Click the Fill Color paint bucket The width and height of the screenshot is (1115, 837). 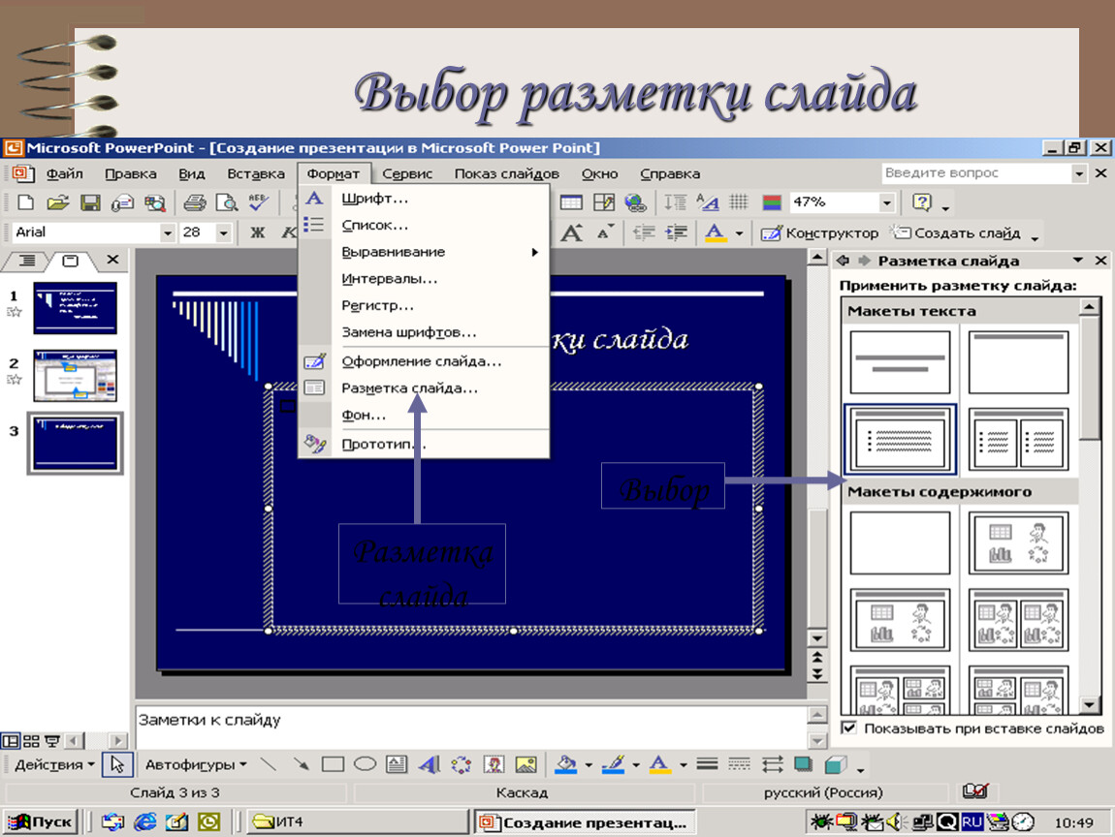click(566, 764)
